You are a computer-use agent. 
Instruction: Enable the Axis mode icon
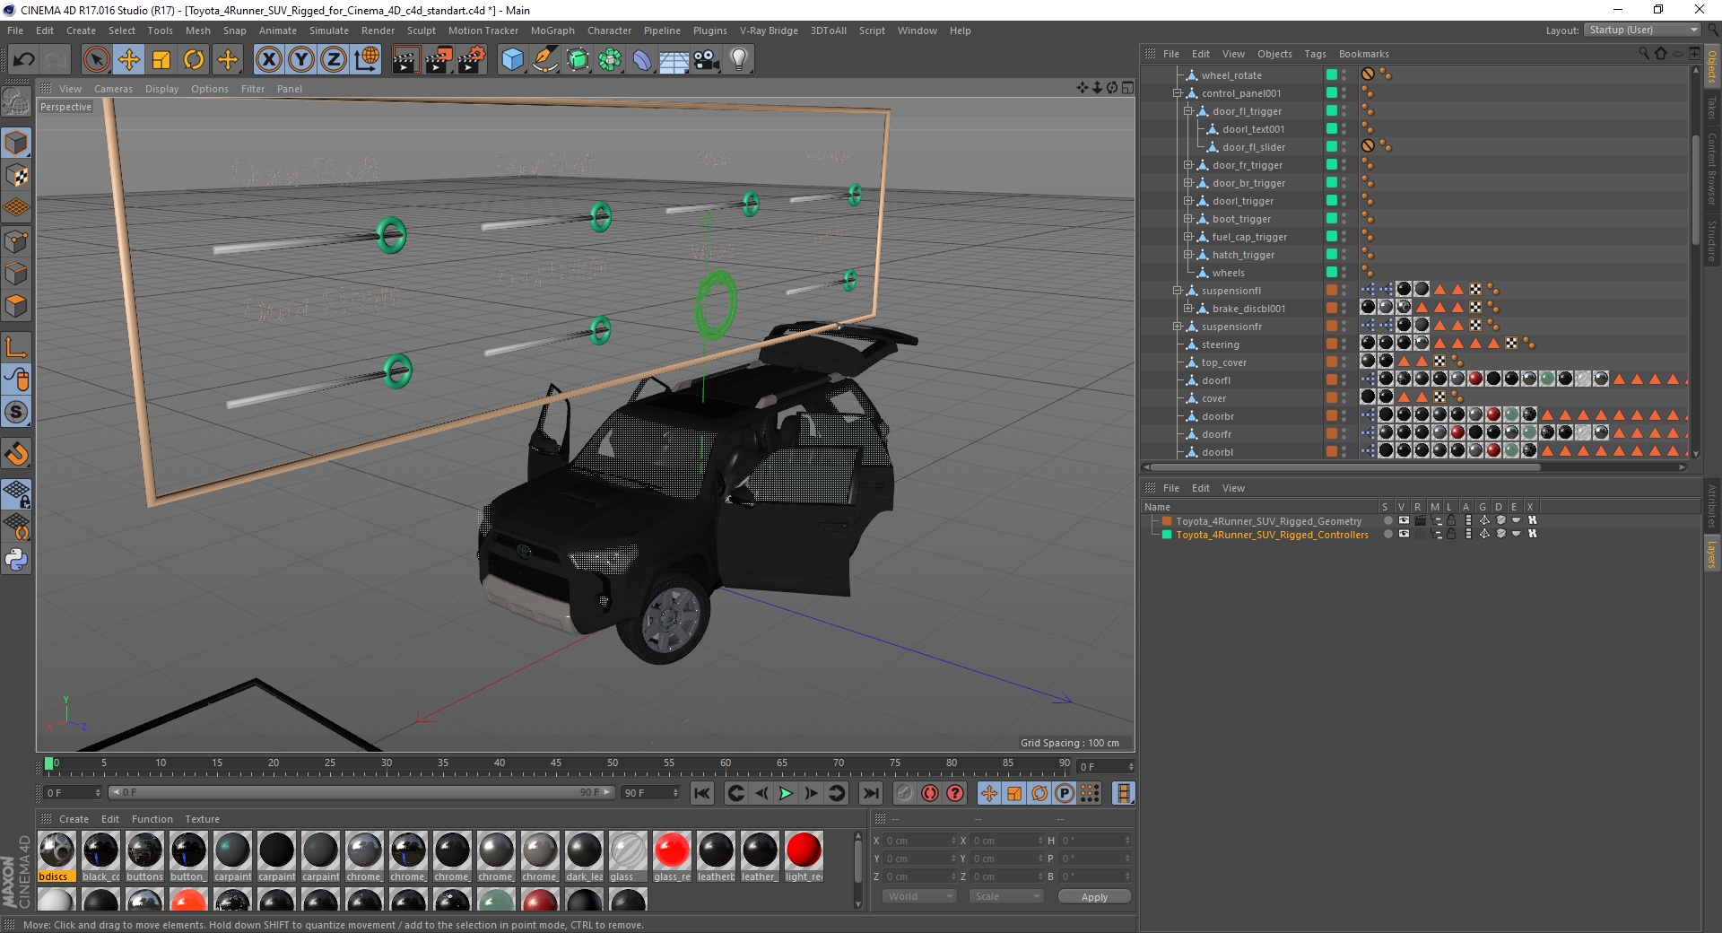point(16,347)
